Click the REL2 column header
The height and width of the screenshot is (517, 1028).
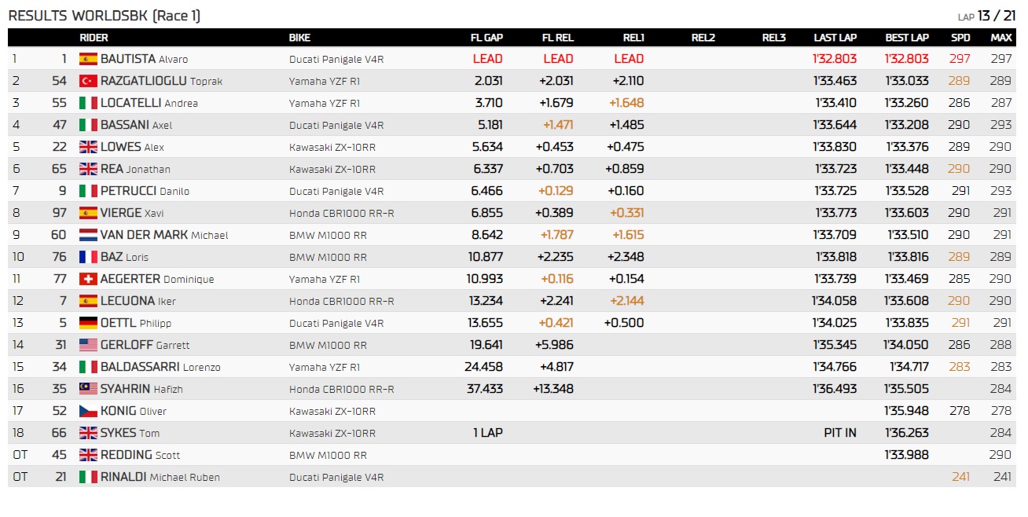(703, 38)
